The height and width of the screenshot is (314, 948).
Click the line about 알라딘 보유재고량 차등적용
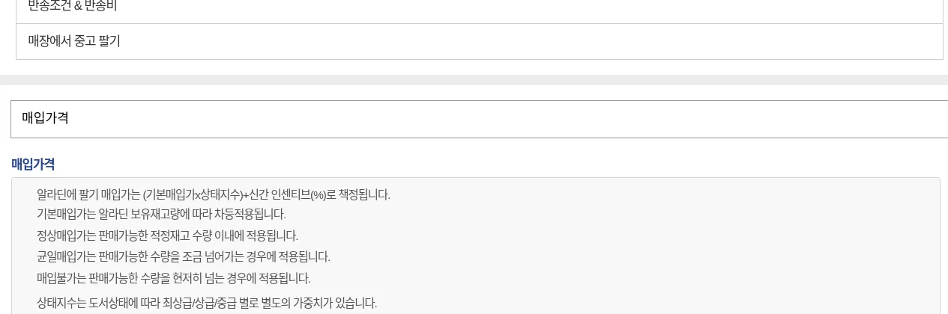tap(161, 214)
